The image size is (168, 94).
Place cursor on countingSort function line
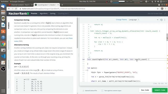click(118, 59)
